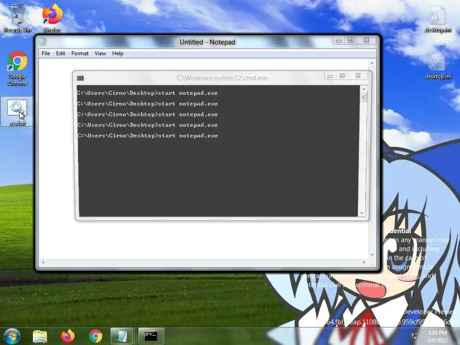Screen dimensions: 460x345
Task: Open the clock showing 3:50 PM
Action: tap(437, 333)
